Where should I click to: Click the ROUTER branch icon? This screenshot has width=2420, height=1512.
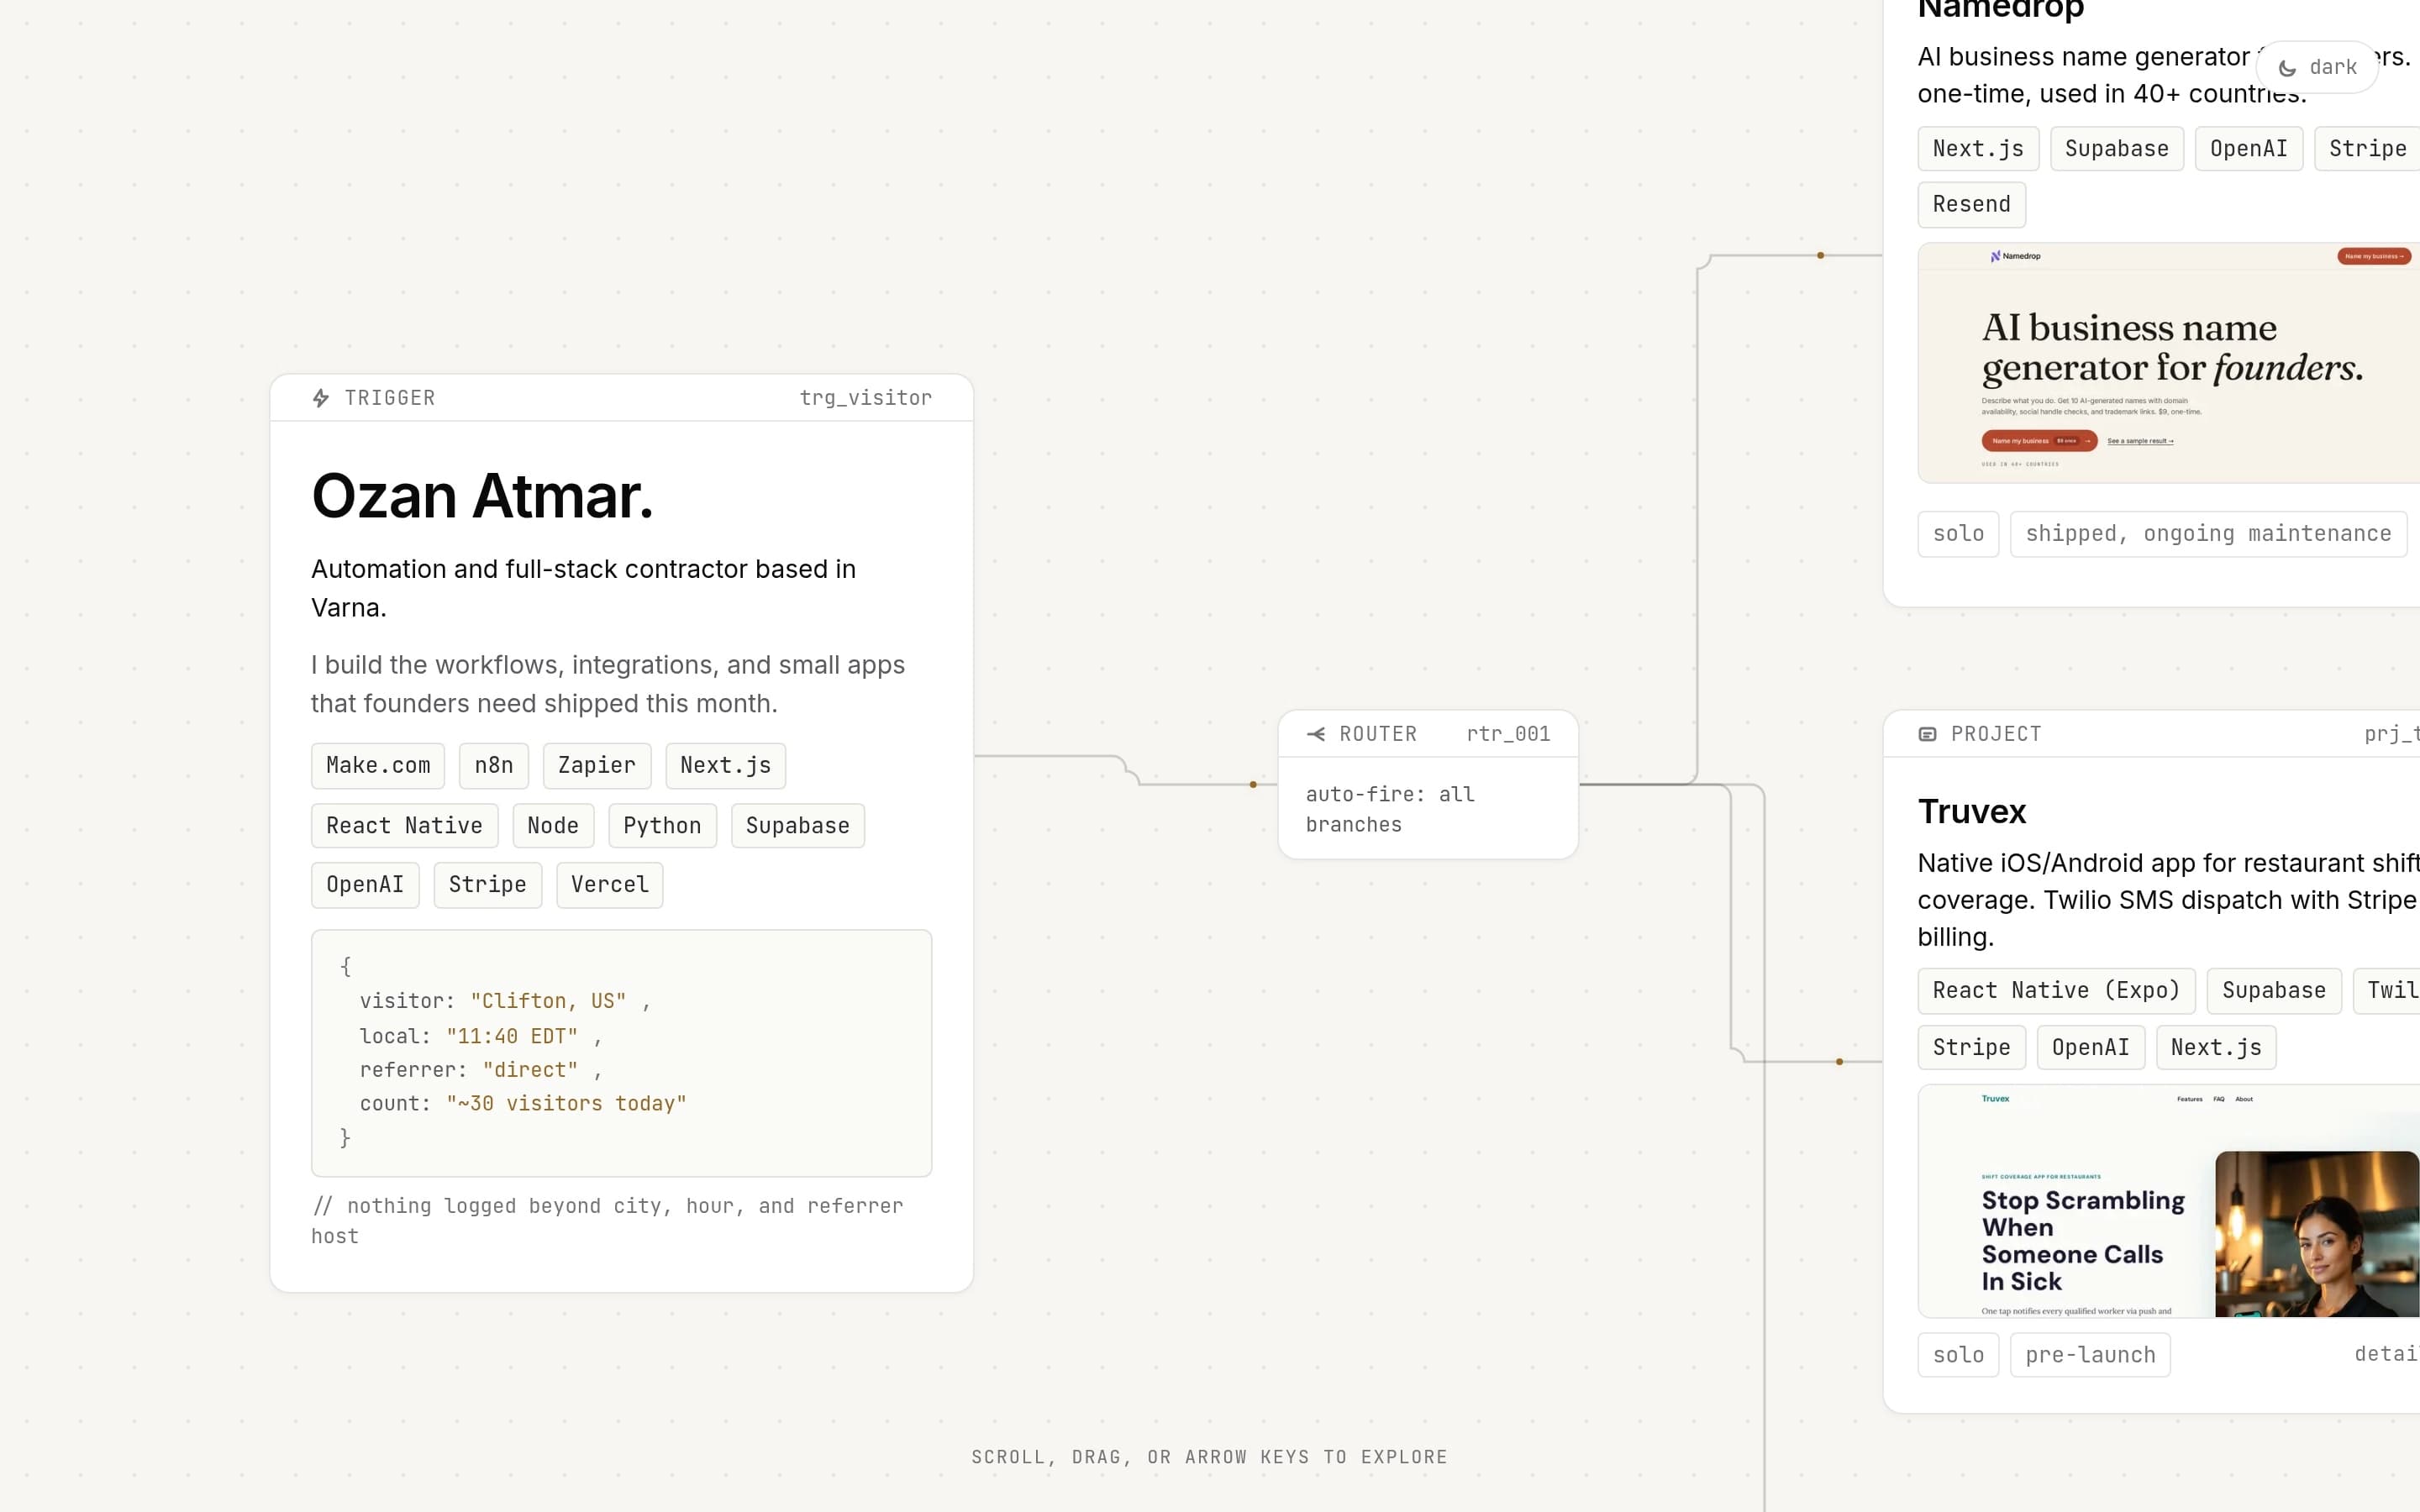click(1316, 734)
